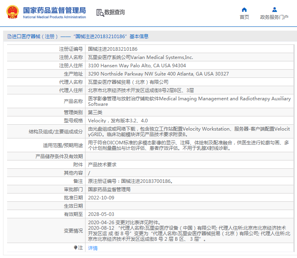Click 适用范围/预期用途 label
The width and height of the screenshot is (297, 258).
(x=63, y=145)
